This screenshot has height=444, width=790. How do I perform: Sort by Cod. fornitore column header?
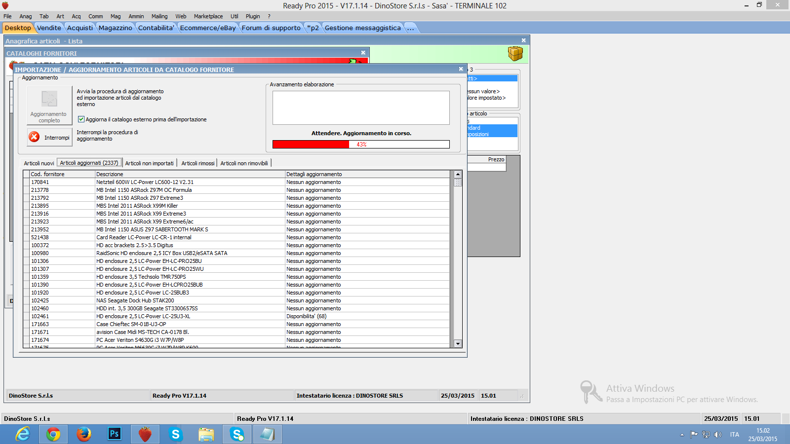[62, 174]
